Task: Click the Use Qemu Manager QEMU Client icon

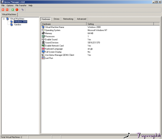Action: (x=43, y=55)
